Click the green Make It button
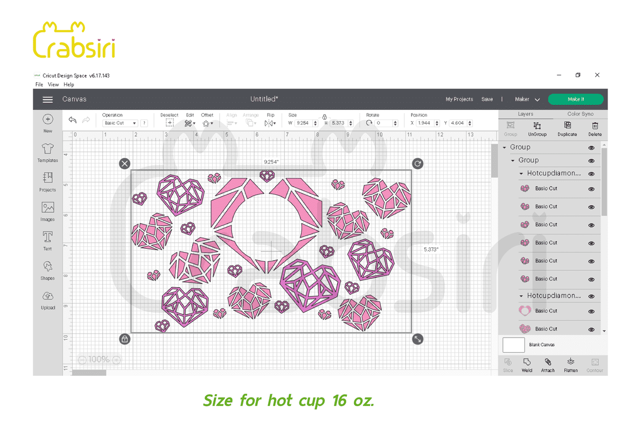Viewport: 636px width, 440px height. pyautogui.click(x=575, y=100)
